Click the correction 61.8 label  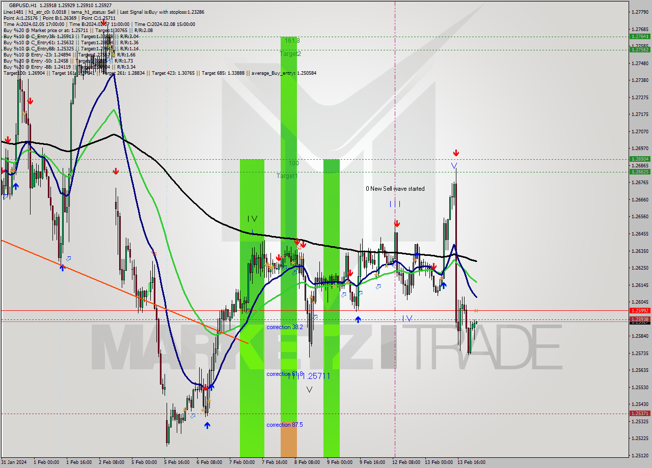coord(285,374)
